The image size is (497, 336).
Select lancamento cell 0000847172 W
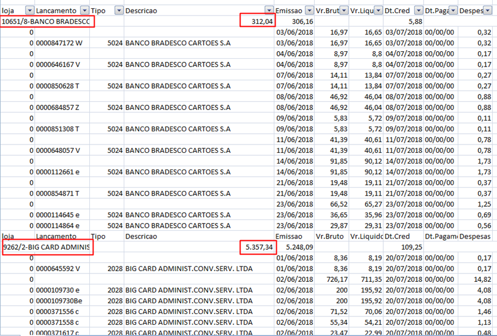[62, 43]
